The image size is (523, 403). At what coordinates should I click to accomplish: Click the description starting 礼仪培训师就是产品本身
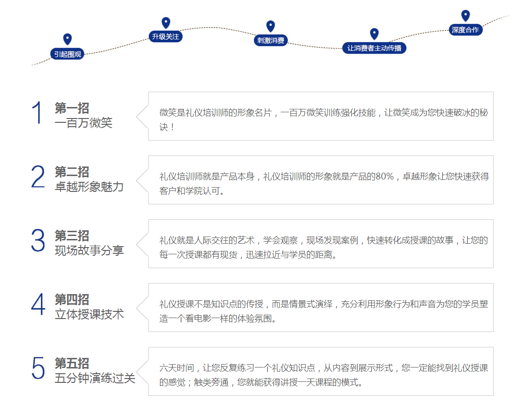[324, 184]
